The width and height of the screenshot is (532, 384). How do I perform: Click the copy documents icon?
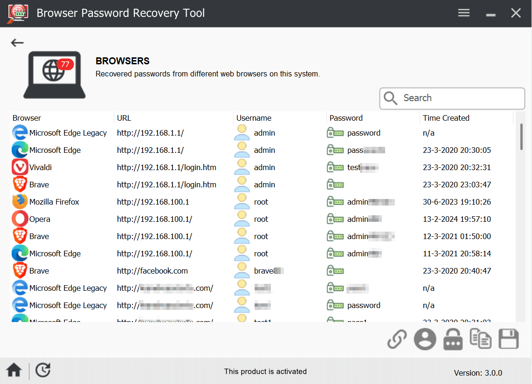pyautogui.click(x=480, y=339)
